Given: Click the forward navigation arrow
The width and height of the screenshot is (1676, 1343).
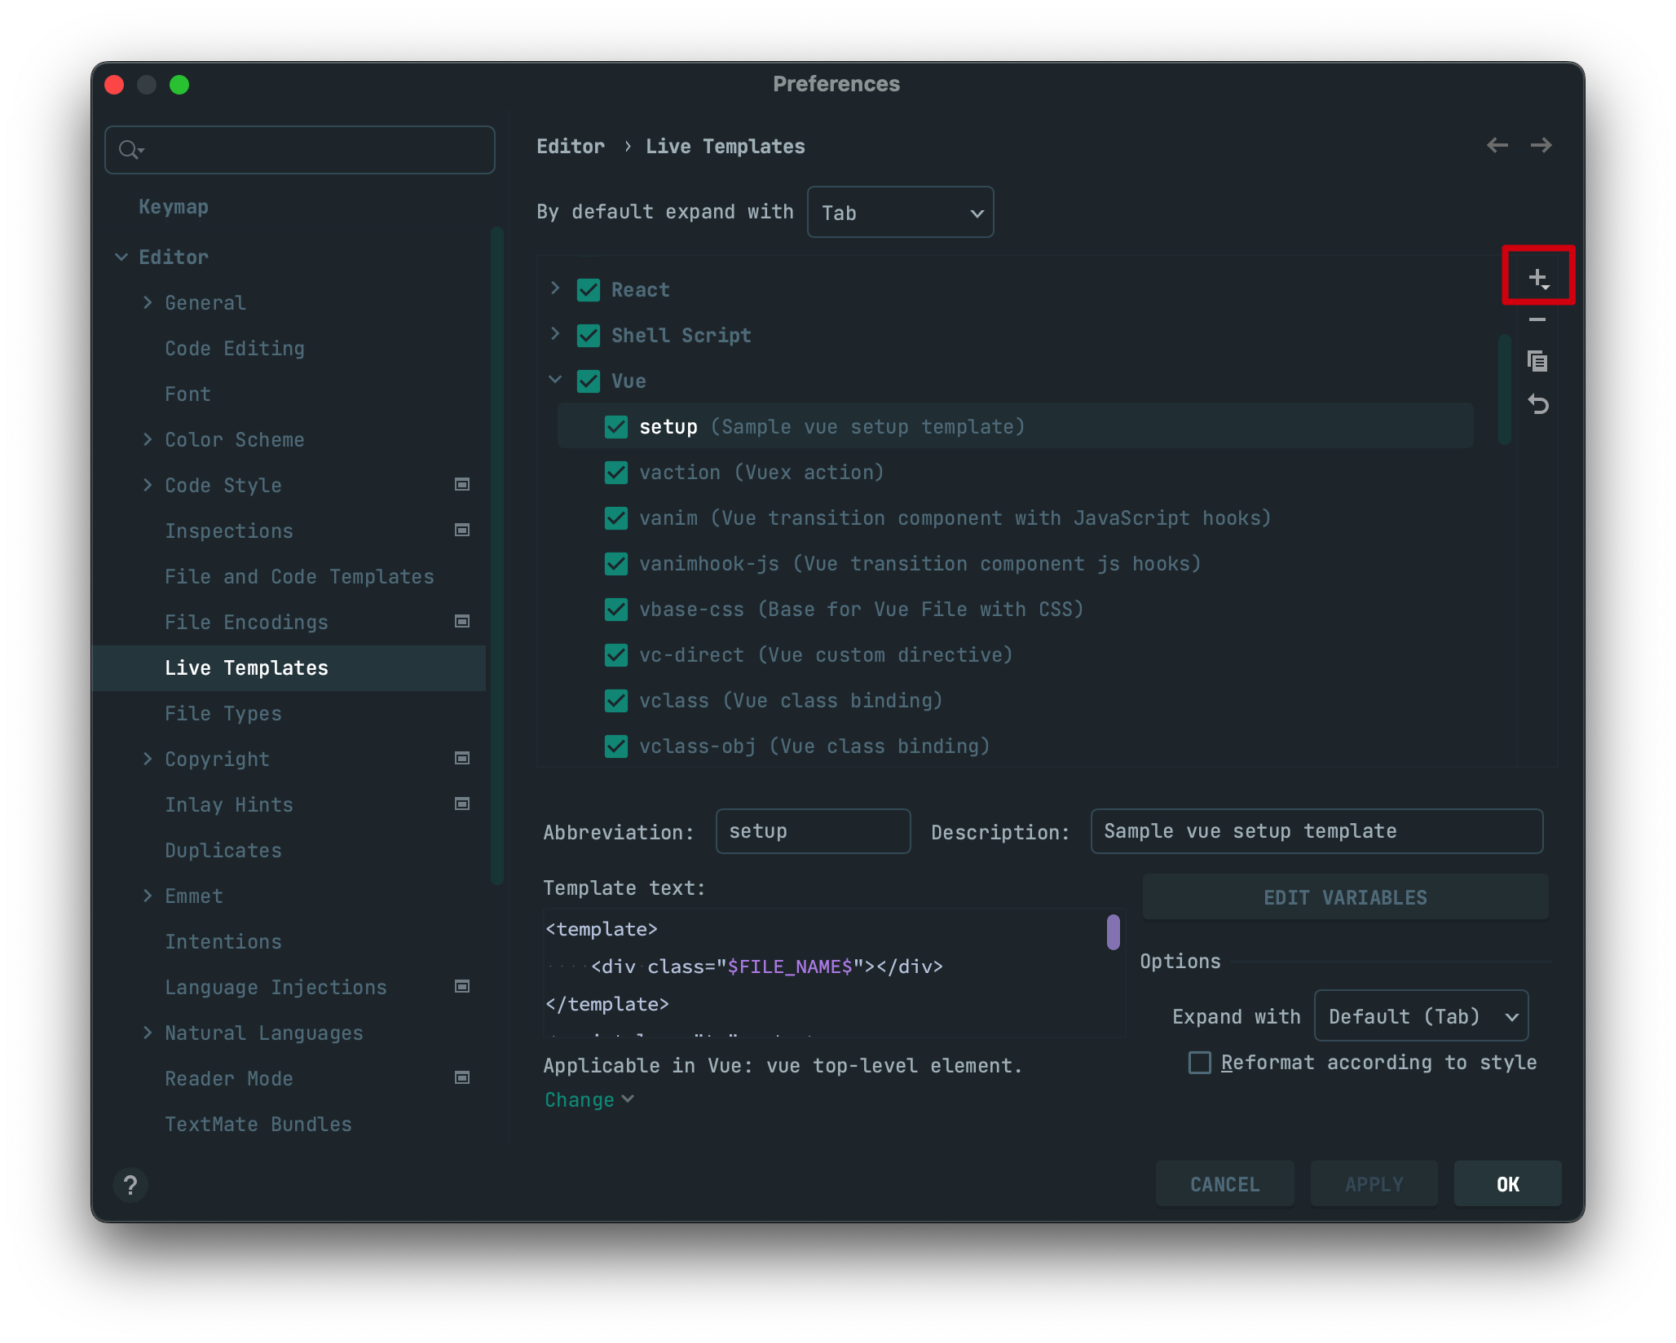Looking at the screenshot, I should (x=1541, y=146).
